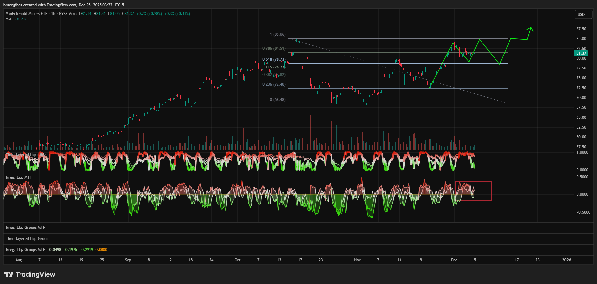597x284 pixels.
Task: Click the -0.0498 indicator value
Action: pos(54,250)
